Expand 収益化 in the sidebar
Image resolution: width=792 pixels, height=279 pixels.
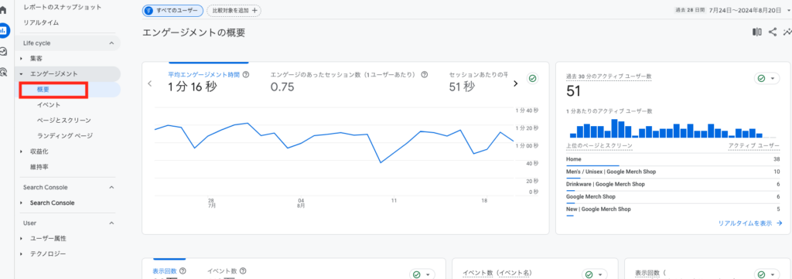(x=21, y=151)
